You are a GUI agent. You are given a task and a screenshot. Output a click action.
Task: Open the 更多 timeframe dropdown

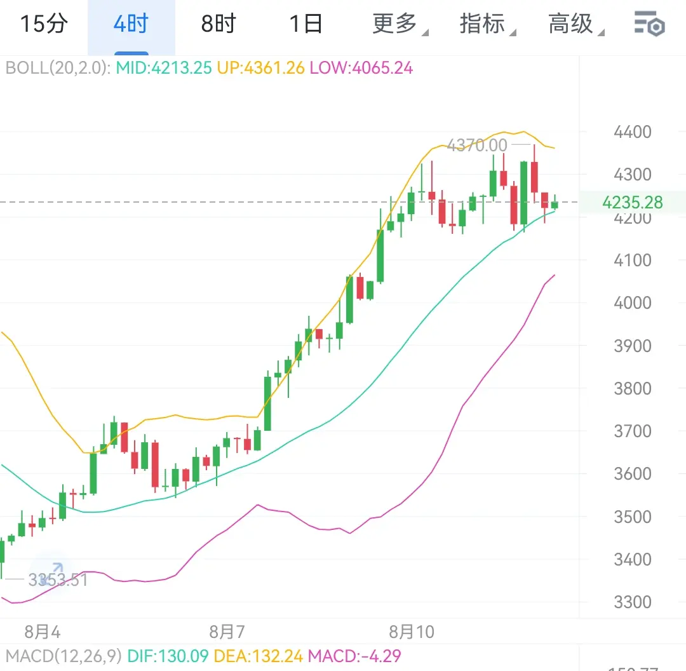click(400, 24)
